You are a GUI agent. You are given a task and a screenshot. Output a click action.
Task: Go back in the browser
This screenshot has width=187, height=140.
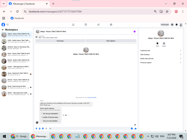pyautogui.click(x=4, y=12)
